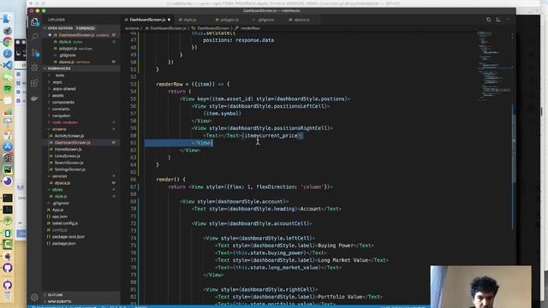Open the Docker view whale icon
Screen dimensions: 548x308
pyautogui.click(x=34, y=99)
